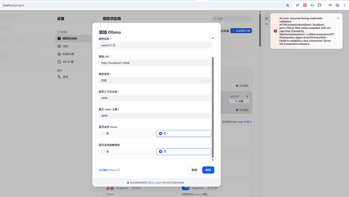349x197 pixels.
Task: Click the search field in model providers
Action: pos(232,19)
